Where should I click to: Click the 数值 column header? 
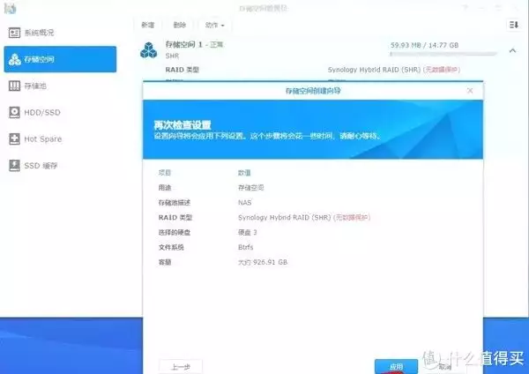pos(244,173)
